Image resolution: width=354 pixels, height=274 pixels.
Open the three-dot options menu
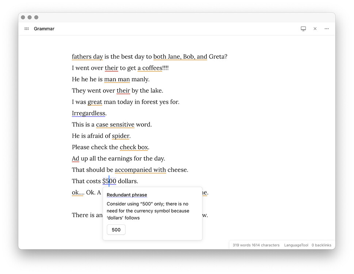(x=327, y=28)
